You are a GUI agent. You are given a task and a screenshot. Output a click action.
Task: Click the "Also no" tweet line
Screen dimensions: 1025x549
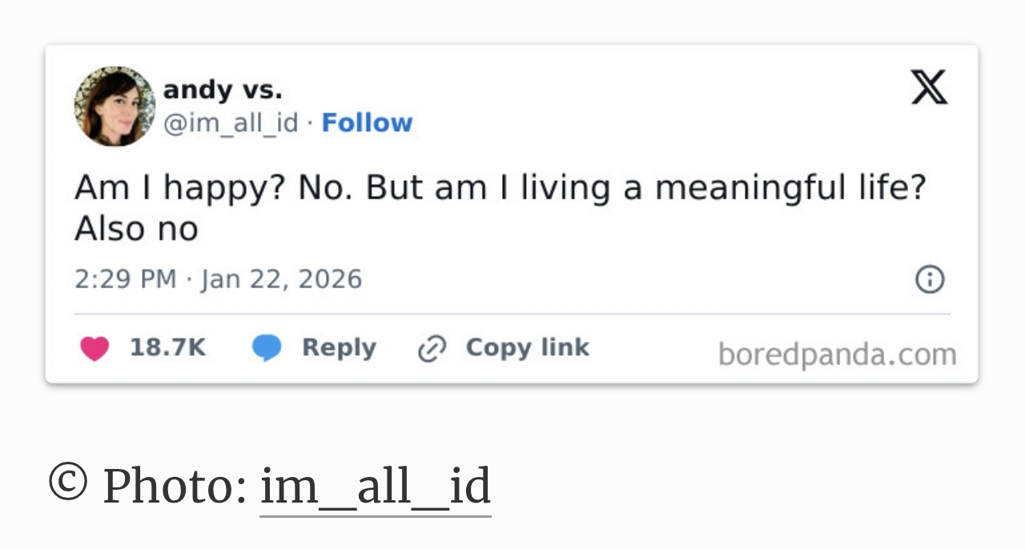click(x=136, y=230)
